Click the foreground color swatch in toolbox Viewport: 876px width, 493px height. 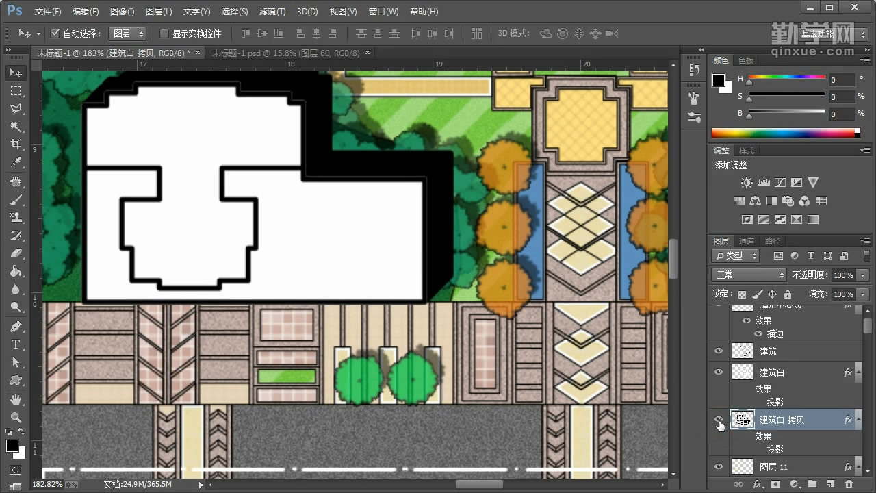pyautogui.click(x=12, y=446)
